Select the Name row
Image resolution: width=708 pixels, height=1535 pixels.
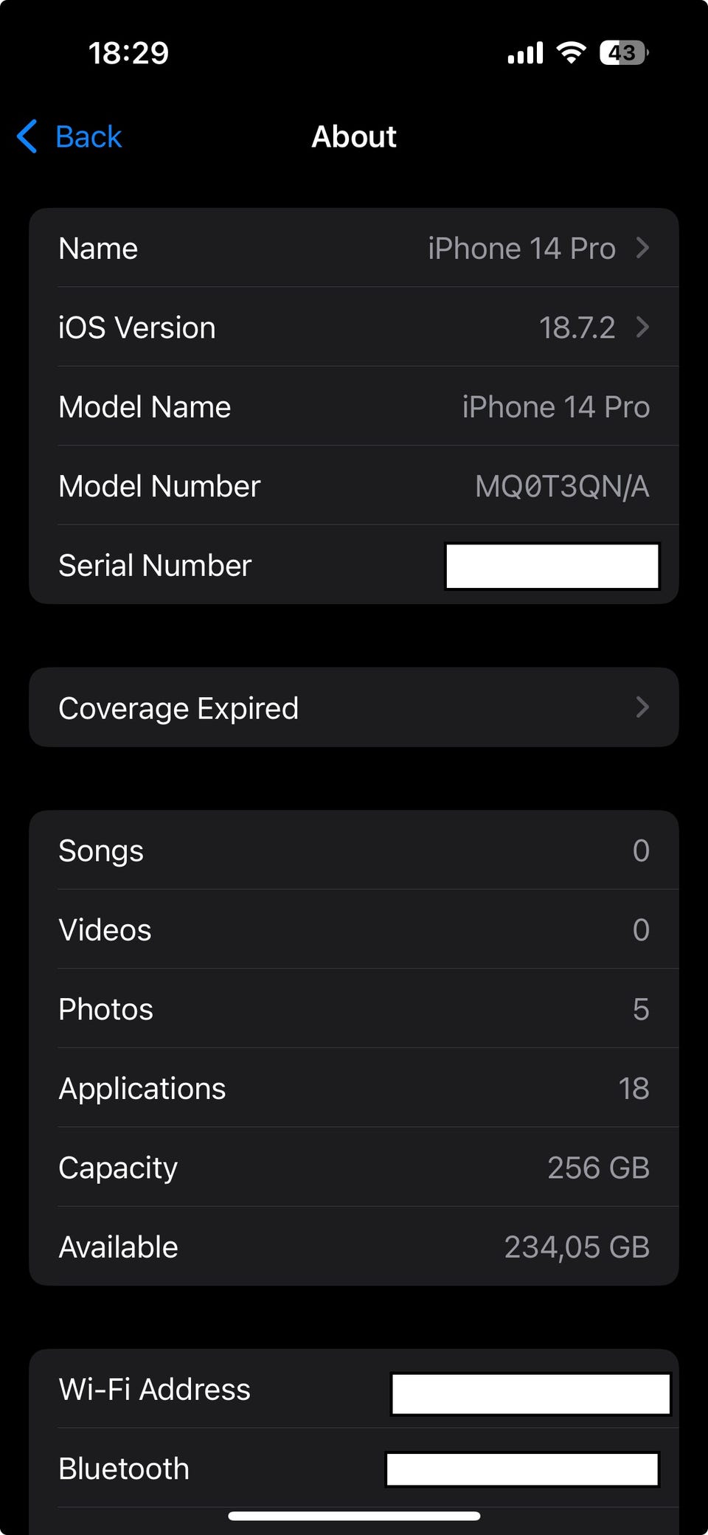click(x=354, y=248)
